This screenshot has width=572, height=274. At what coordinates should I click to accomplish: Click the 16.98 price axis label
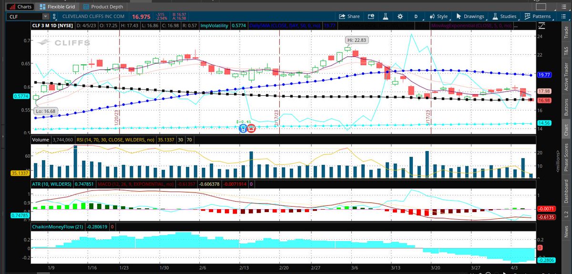(x=544, y=101)
